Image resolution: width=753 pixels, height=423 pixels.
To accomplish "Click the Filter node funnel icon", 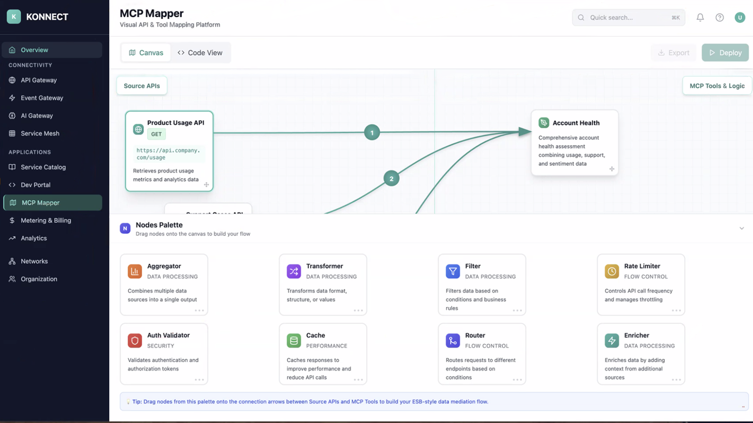I will (x=453, y=271).
